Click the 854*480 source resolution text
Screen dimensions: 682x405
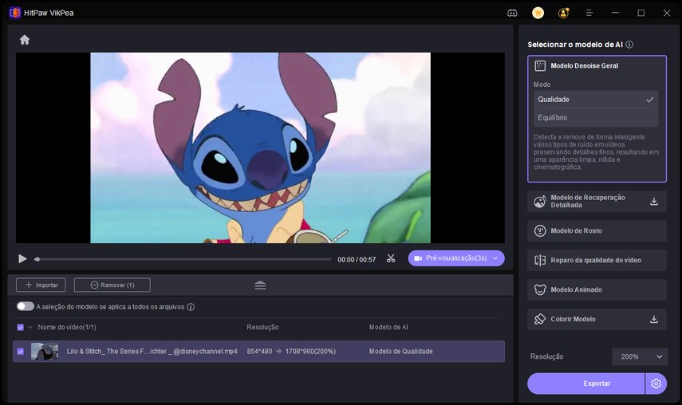click(x=259, y=351)
